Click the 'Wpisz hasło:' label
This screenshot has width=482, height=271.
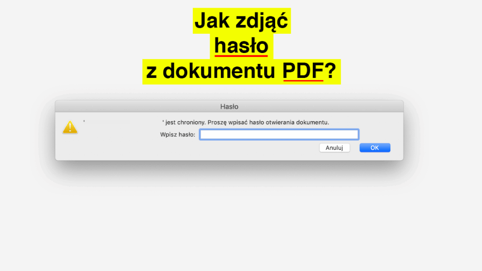[x=178, y=134]
